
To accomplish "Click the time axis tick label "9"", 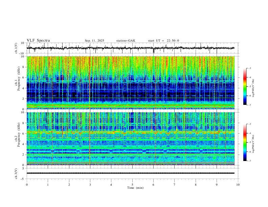I will [217, 185].
